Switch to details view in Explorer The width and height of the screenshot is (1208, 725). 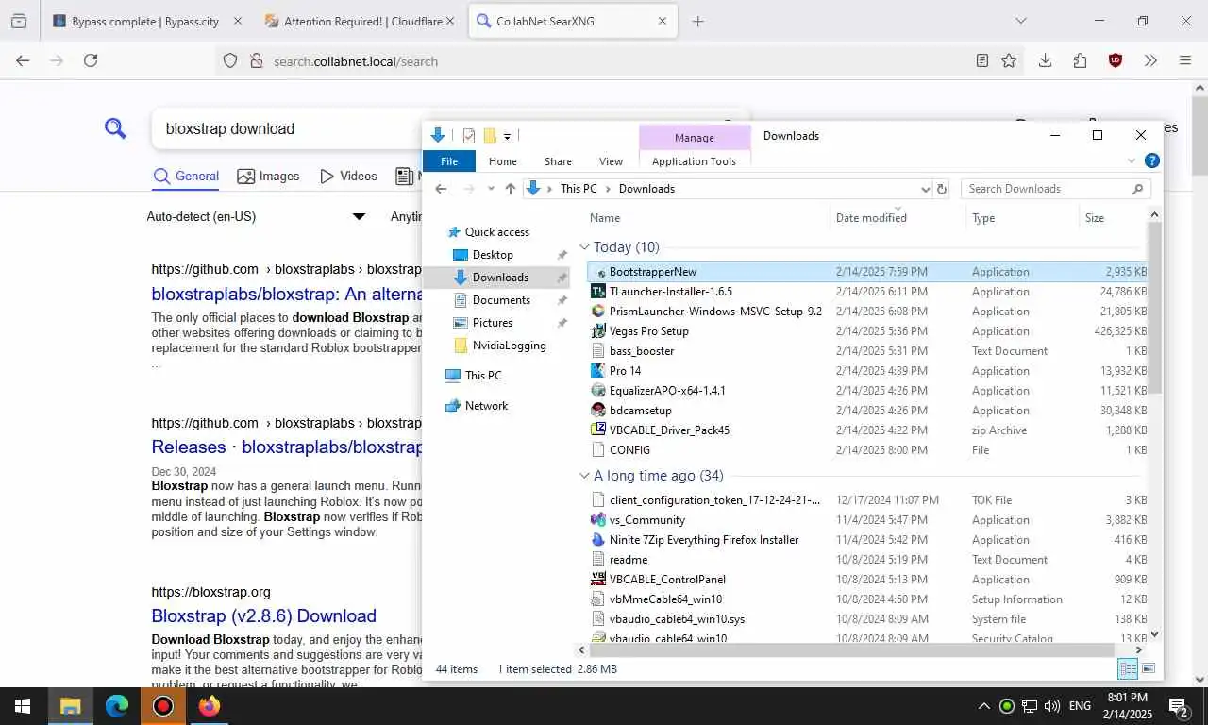pyautogui.click(x=1128, y=668)
